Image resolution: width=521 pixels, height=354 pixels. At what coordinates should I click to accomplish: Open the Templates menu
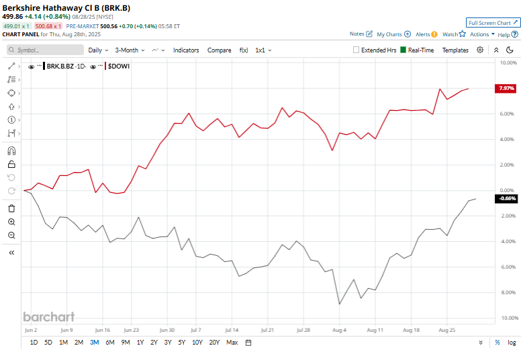tap(455, 50)
